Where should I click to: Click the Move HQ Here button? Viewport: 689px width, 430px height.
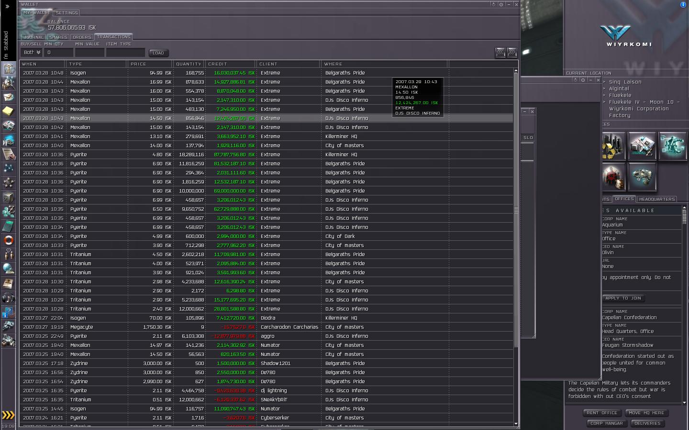(646, 413)
